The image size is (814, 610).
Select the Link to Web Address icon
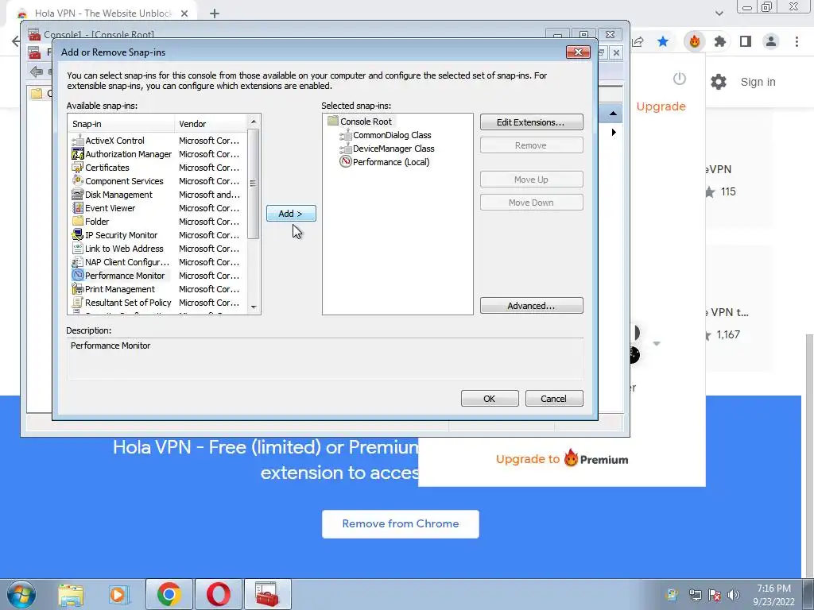(x=78, y=249)
